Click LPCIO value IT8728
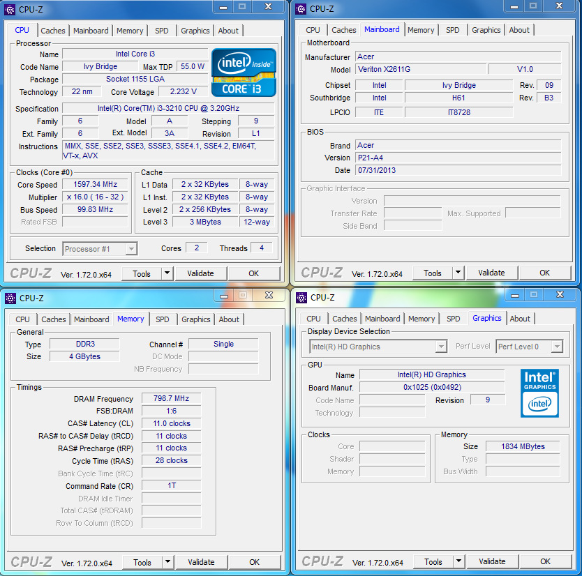 (458, 112)
